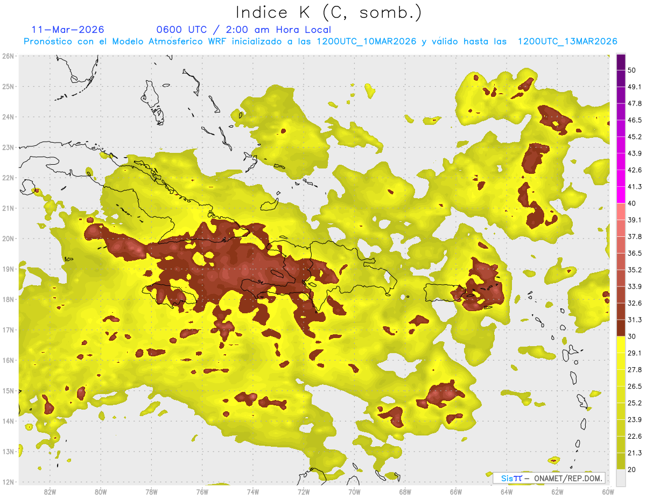Click the magenta swatch between 41.3 and 42.6

point(621,178)
